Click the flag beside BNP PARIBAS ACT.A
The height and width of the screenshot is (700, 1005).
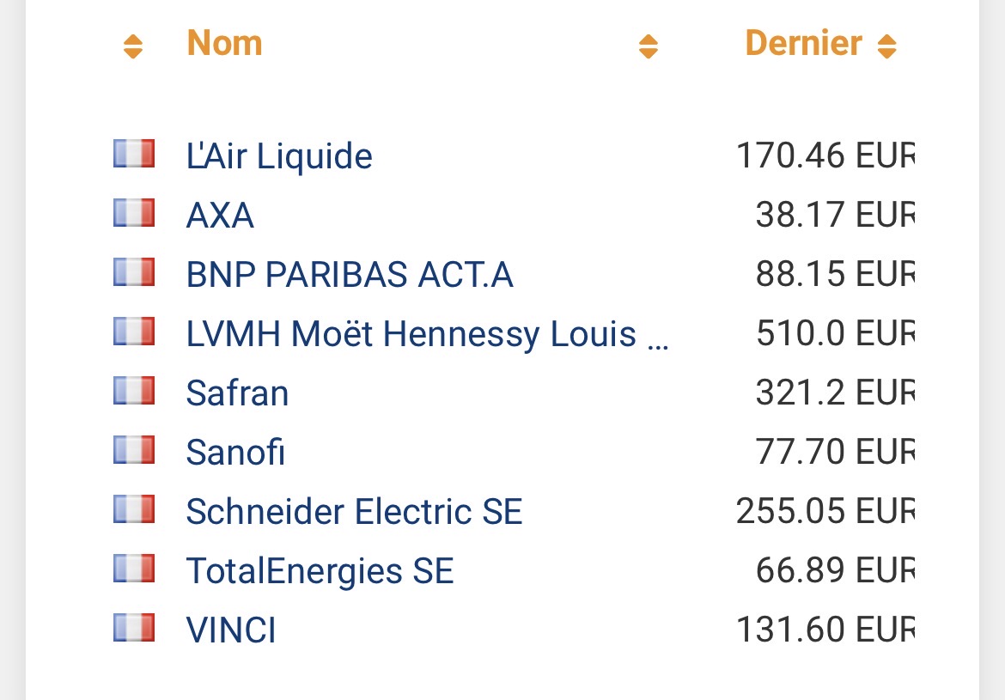(x=134, y=273)
